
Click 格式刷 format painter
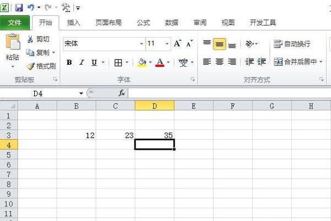tap(41, 66)
